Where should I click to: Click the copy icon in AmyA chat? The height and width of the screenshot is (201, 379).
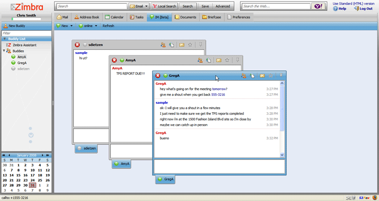(208, 60)
